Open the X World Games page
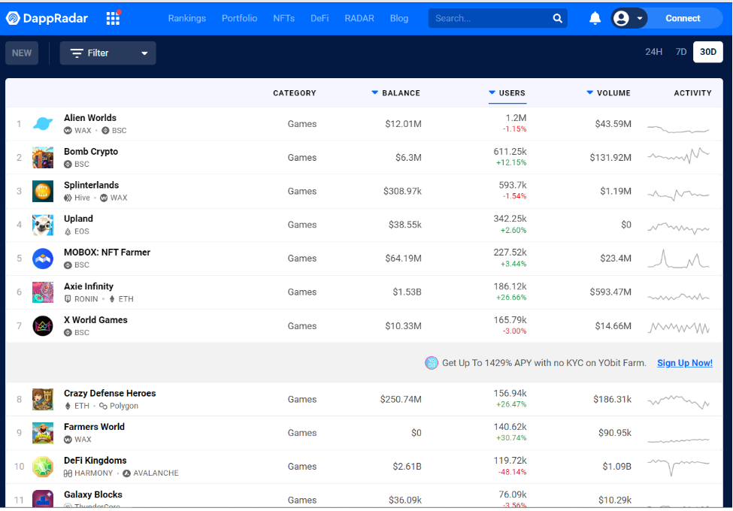Screen dimensions: 733x511 (x=95, y=320)
